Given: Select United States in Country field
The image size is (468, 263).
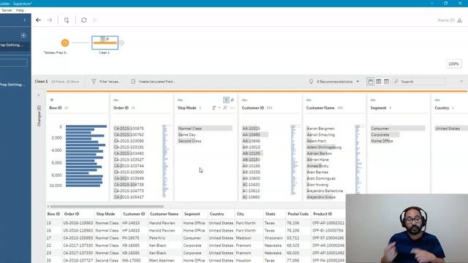Looking at the screenshot, I should point(448,129).
